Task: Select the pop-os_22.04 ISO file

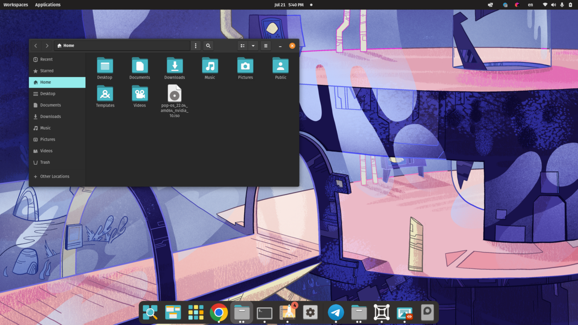Action: click(174, 101)
